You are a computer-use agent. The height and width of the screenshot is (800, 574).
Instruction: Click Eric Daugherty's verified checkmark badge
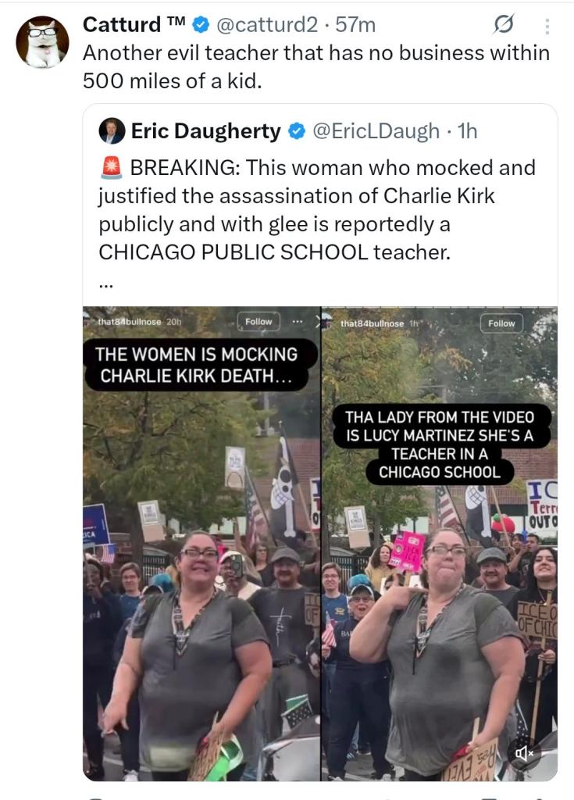pos(297,131)
